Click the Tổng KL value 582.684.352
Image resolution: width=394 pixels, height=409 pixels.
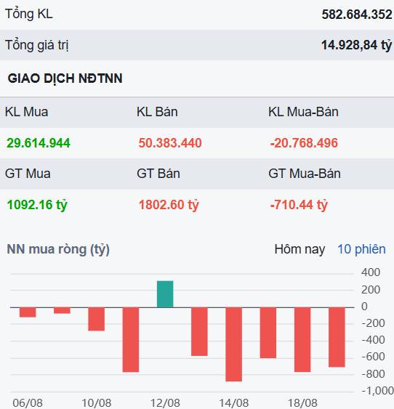[x=357, y=15]
